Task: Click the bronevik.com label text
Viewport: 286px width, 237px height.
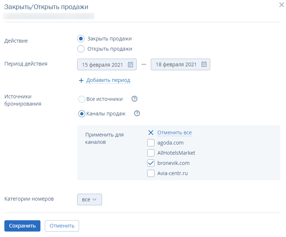Action: (173, 163)
